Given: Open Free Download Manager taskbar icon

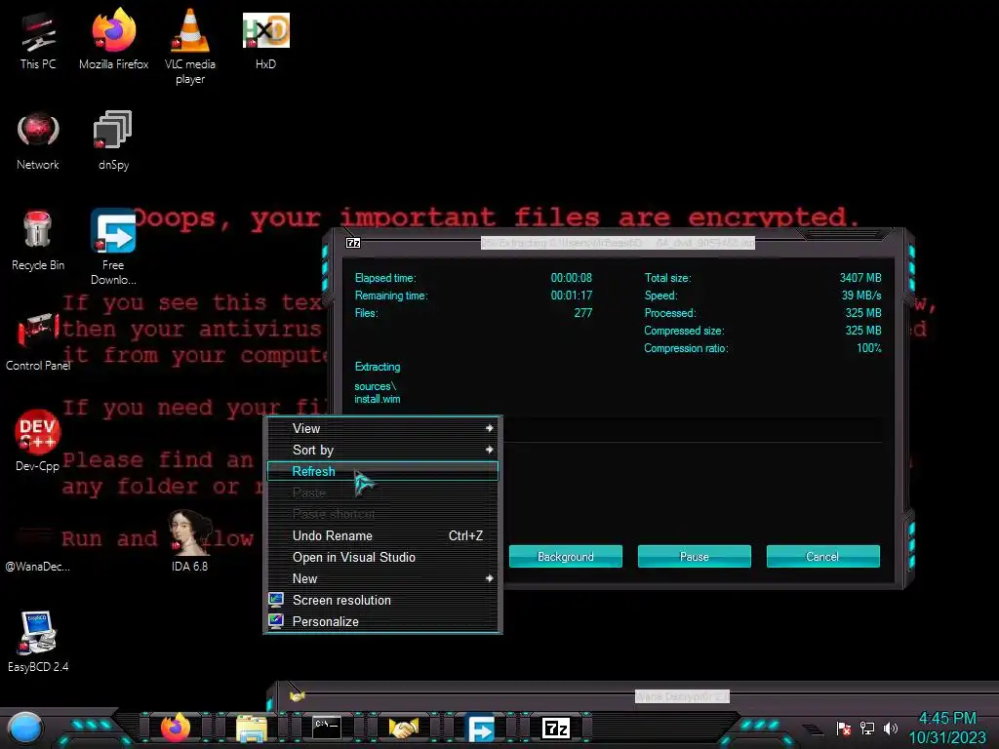Looking at the screenshot, I should coord(480,728).
